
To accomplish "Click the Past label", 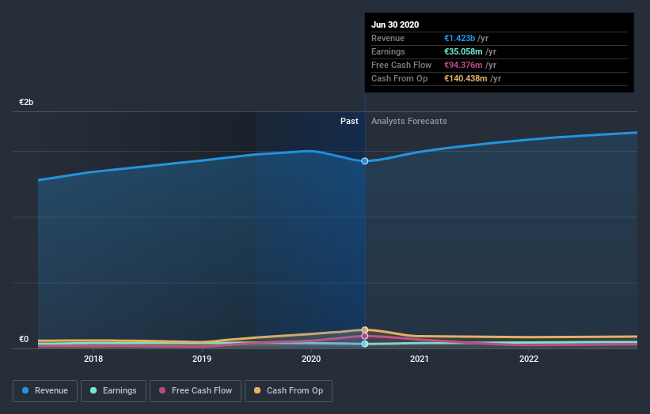I will coord(349,121).
